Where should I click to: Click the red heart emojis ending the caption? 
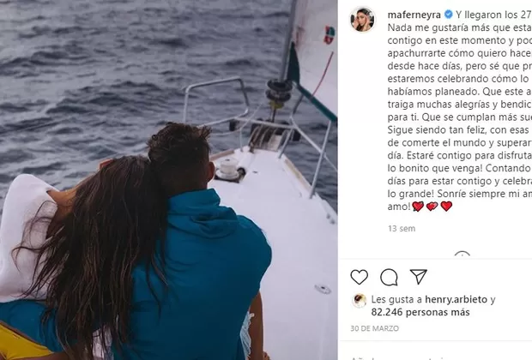point(432,206)
